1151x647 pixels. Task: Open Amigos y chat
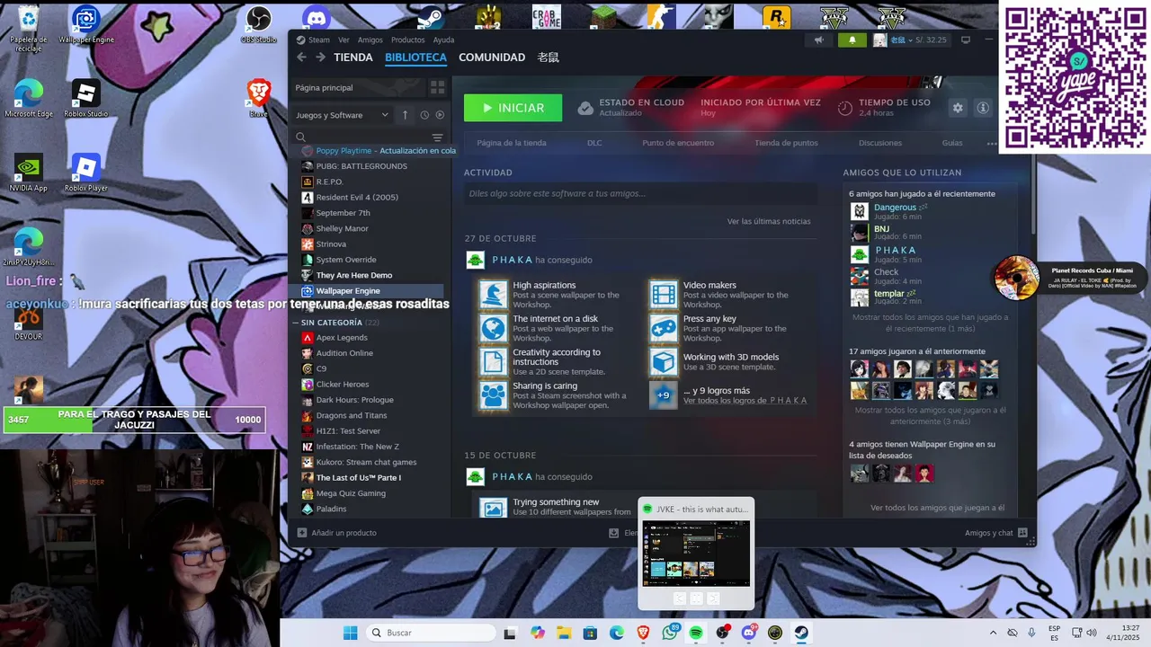tap(995, 533)
